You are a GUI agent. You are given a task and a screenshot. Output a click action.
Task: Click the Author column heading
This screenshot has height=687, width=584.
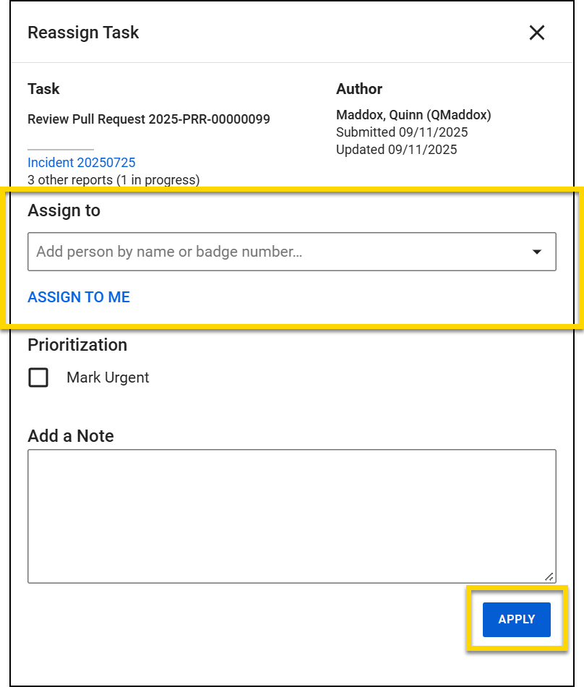(359, 89)
